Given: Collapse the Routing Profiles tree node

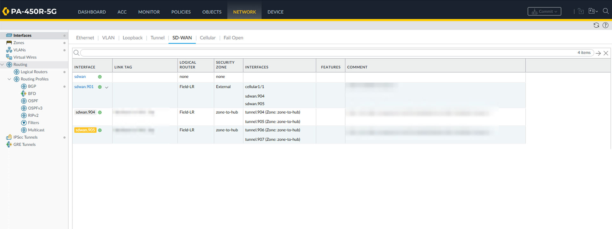Looking at the screenshot, I should 9,79.
